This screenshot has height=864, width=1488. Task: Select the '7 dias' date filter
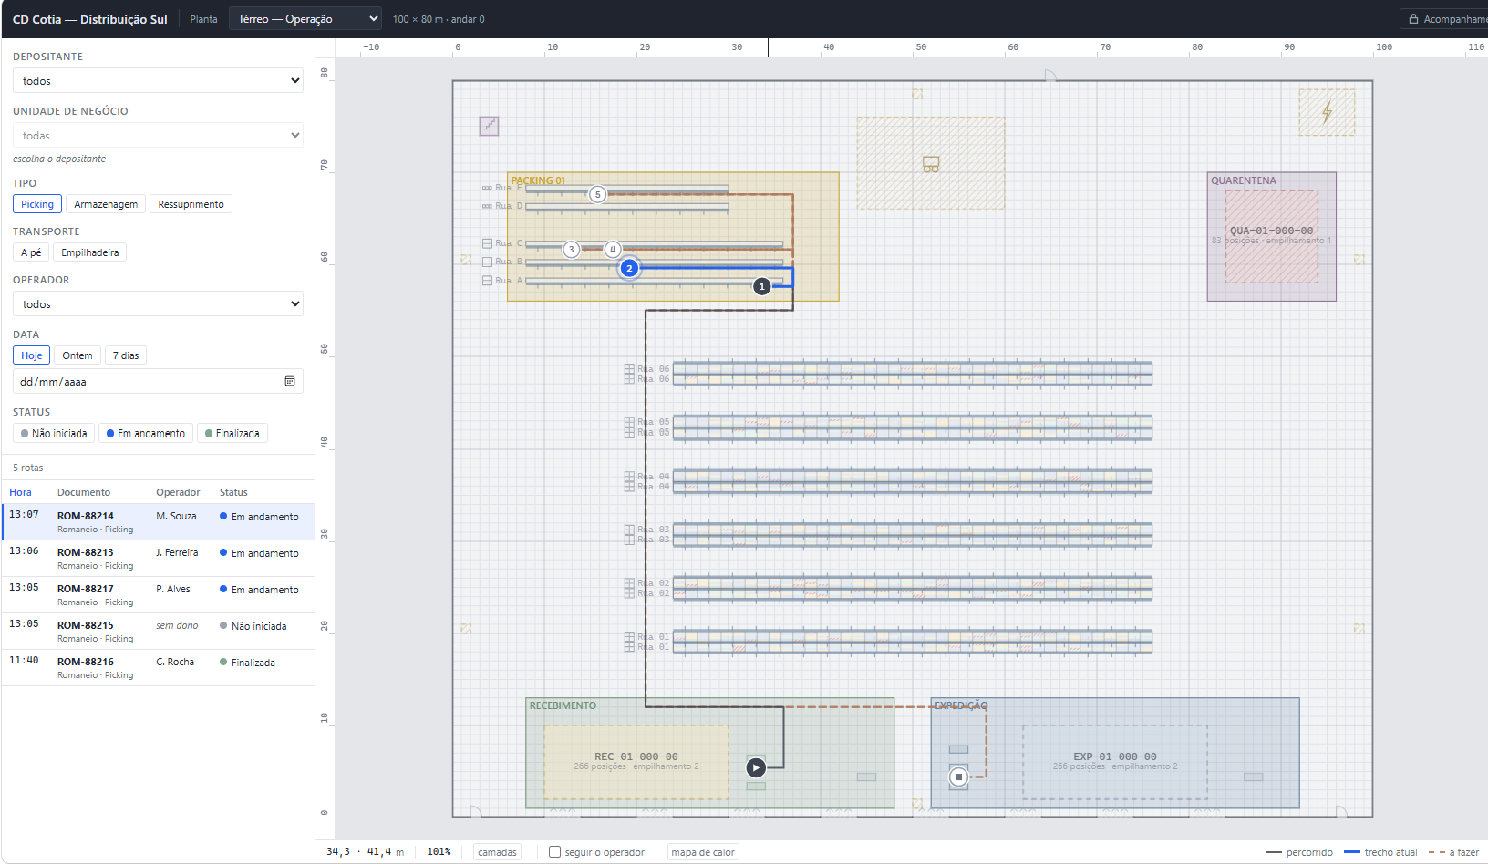coord(126,355)
